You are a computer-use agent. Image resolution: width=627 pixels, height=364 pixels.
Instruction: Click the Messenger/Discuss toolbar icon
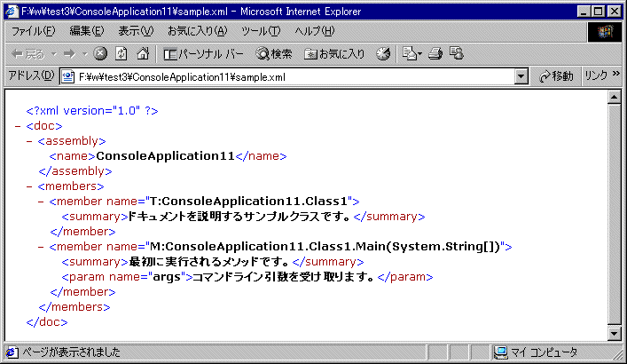(456, 53)
